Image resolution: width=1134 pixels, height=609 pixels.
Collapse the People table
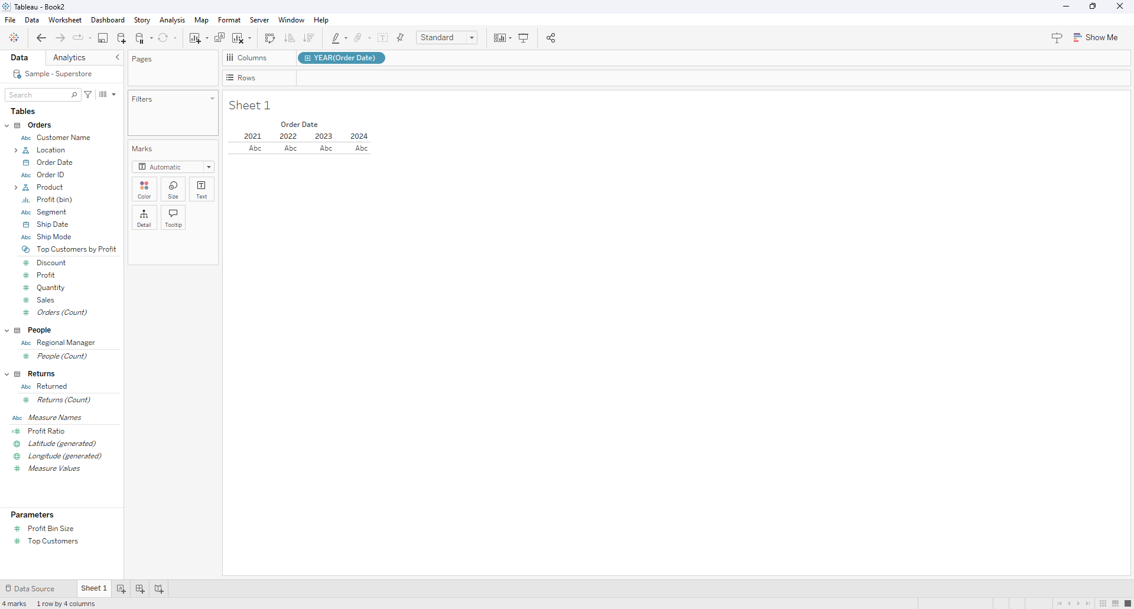click(7, 330)
